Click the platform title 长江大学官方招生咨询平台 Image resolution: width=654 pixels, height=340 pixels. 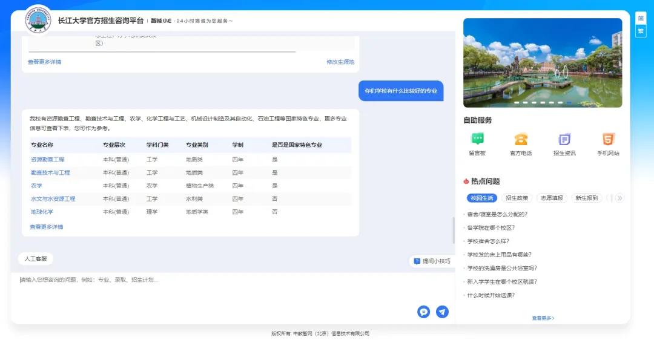pos(101,21)
